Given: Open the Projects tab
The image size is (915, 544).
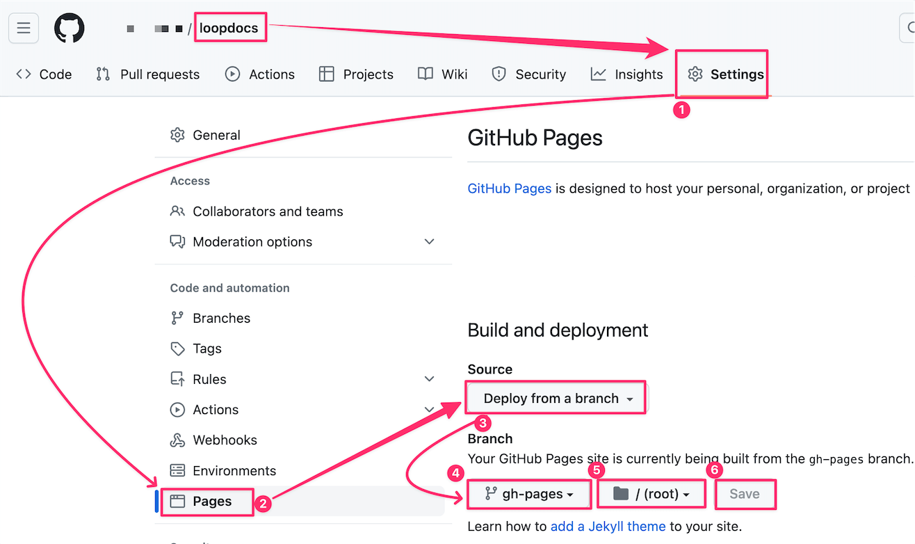Looking at the screenshot, I should 356,74.
